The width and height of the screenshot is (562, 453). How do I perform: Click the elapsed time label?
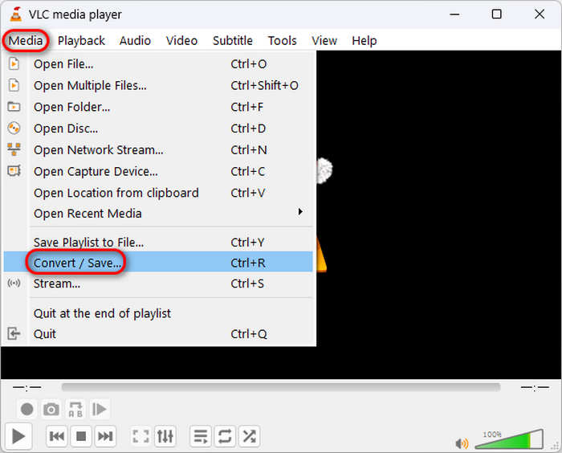click(x=26, y=387)
